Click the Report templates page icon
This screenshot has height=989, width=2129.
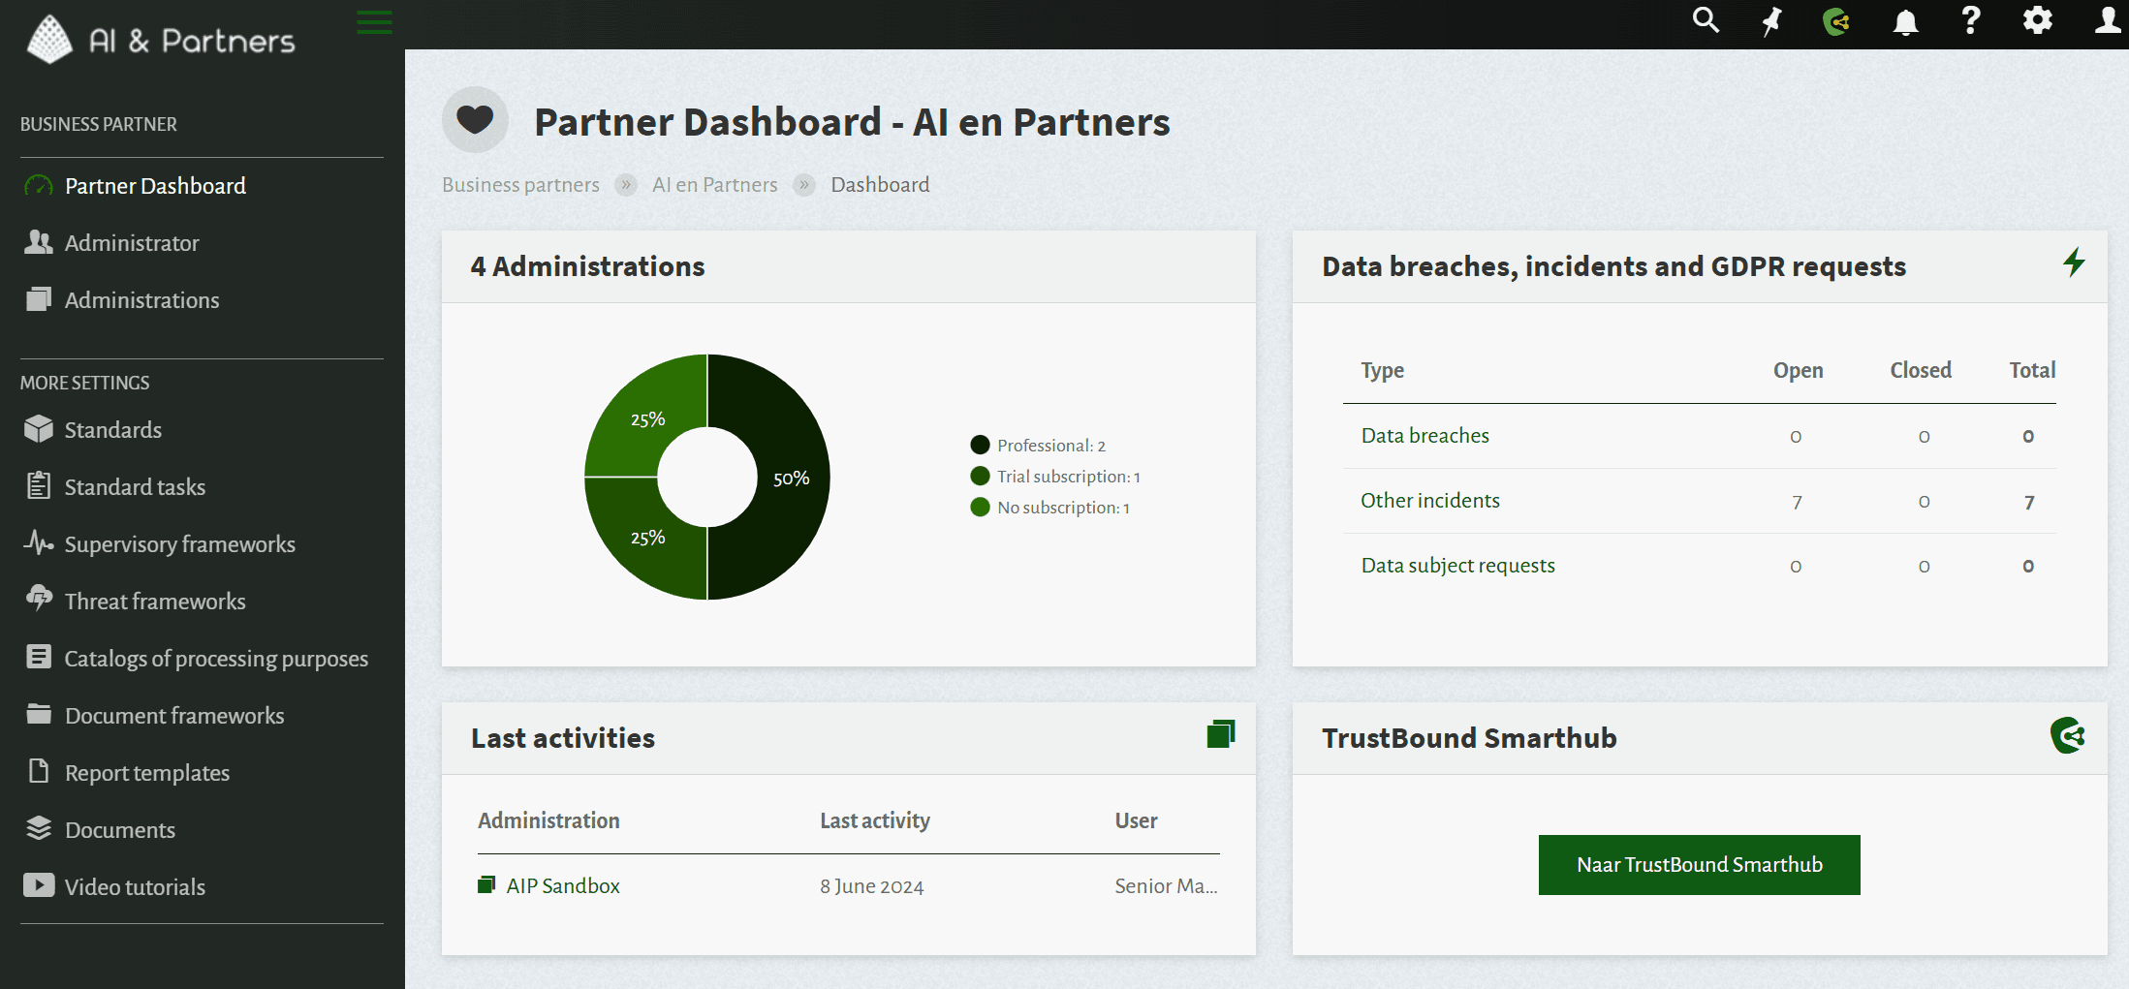39,771
